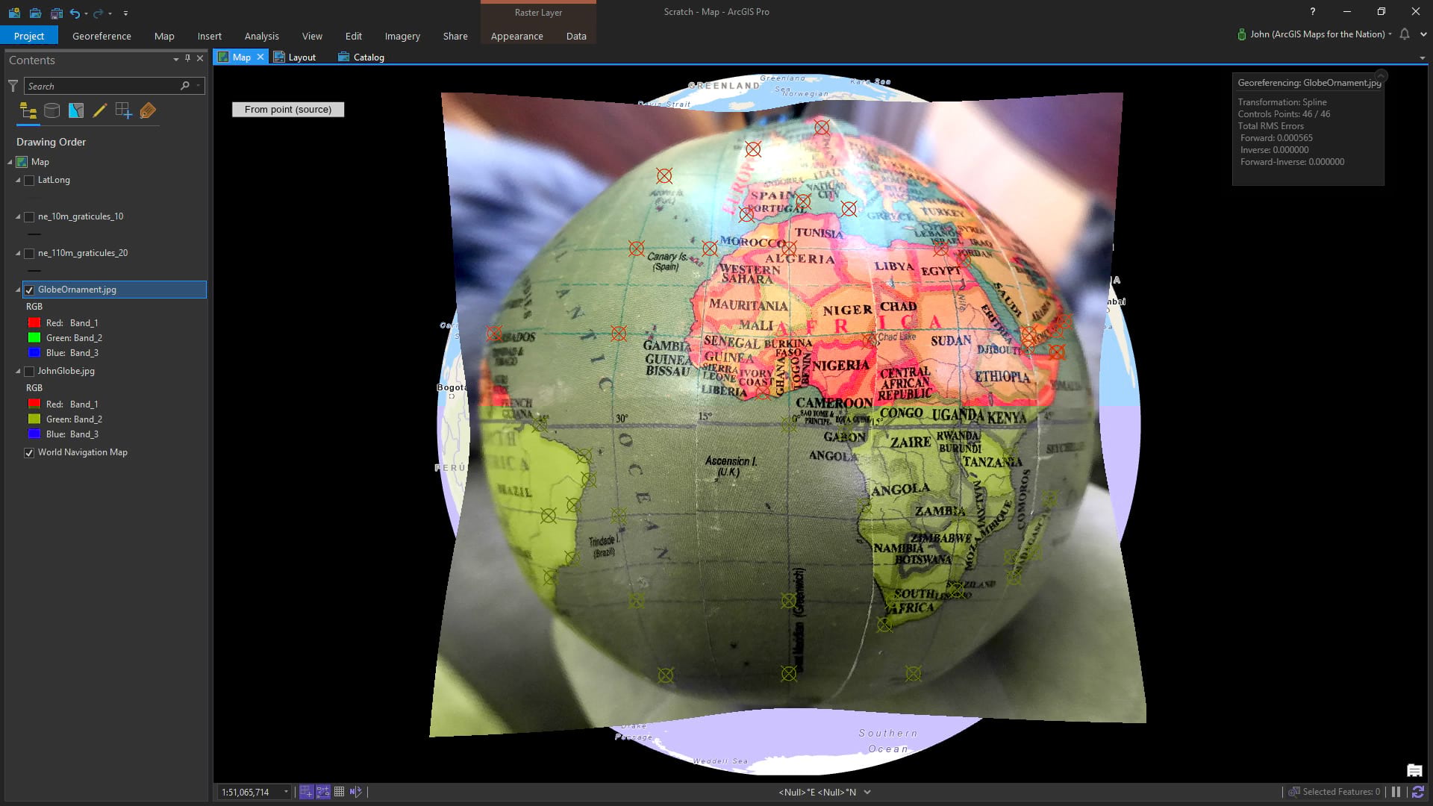Switch to the List By Snapping icon
This screenshot has width=1433, height=806.
click(124, 111)
